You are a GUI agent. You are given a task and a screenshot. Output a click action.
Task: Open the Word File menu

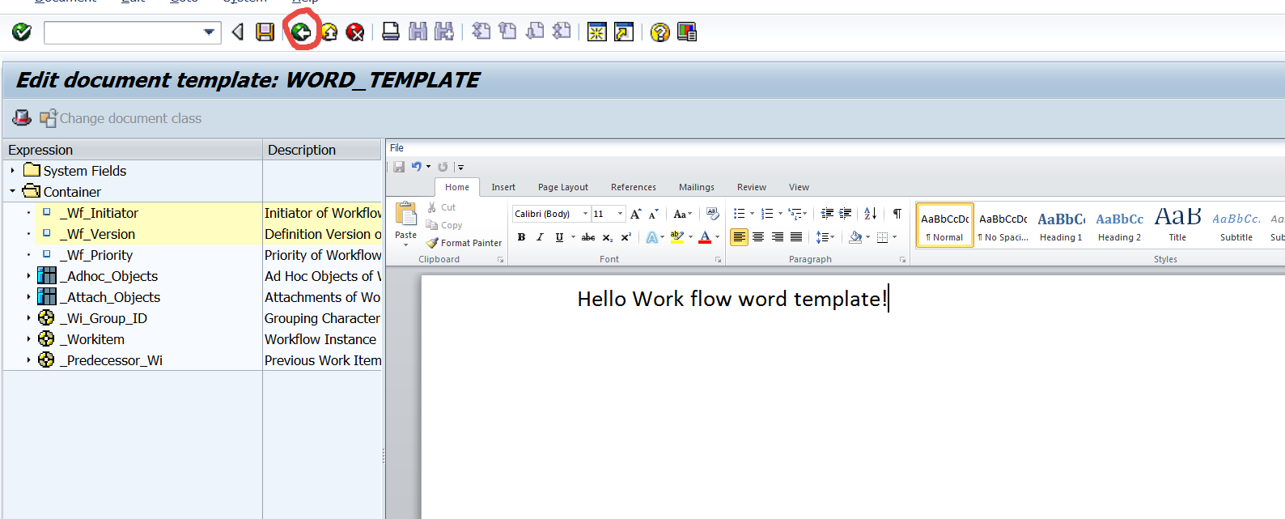(x=397, y=148)
